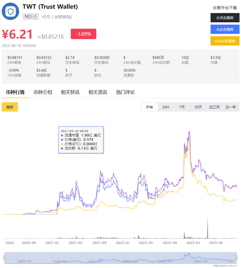Open the 热门评论 tab
The width and height of the screenshot is (241, 268).
(x=125, y=92)
